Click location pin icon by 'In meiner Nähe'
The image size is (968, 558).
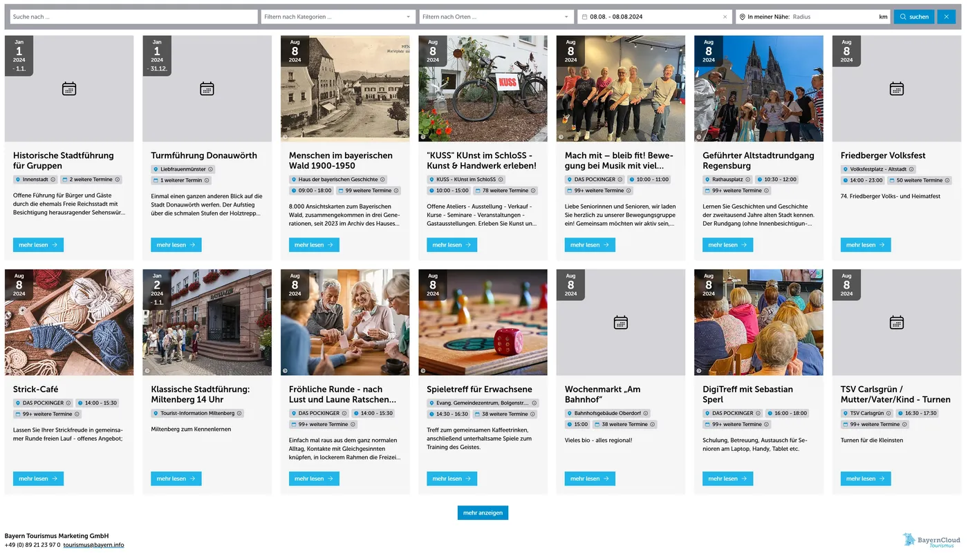742,17
